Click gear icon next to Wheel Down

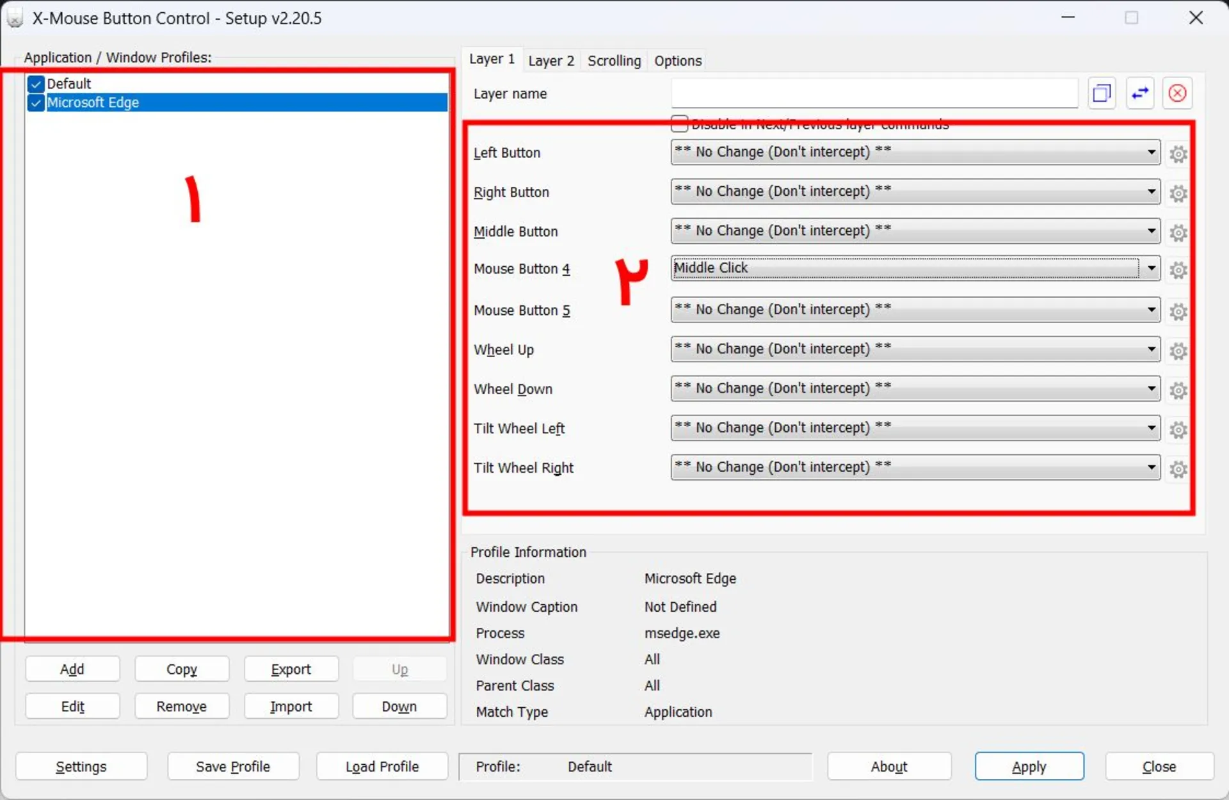pos(1180,390)
